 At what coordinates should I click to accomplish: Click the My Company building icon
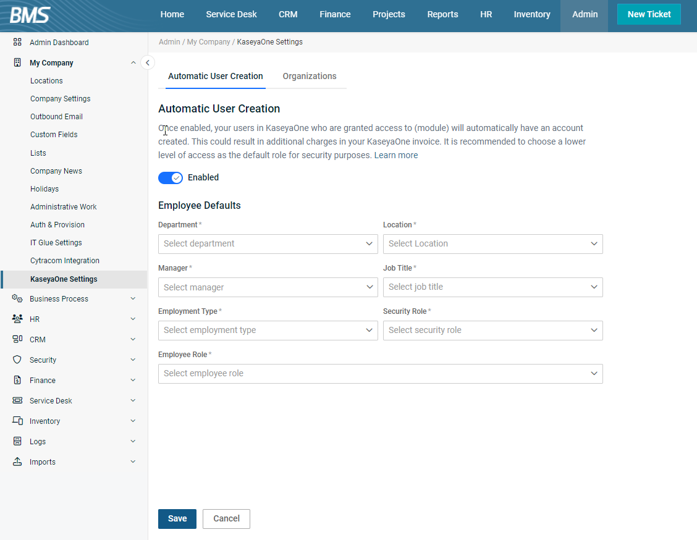coord(17,62)
